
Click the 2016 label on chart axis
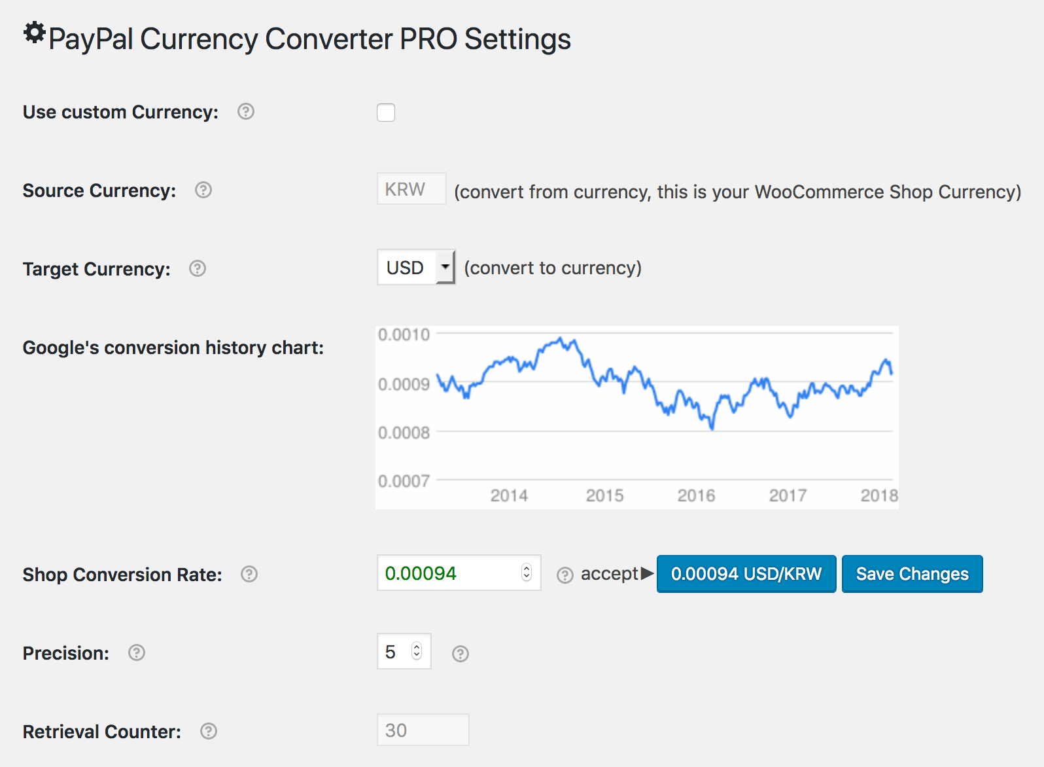pos(696,495)
